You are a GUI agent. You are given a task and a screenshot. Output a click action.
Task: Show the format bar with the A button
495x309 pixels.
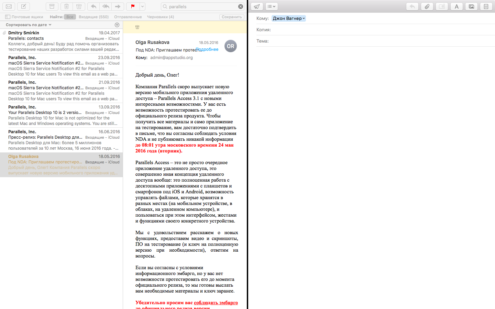[456, 7]
